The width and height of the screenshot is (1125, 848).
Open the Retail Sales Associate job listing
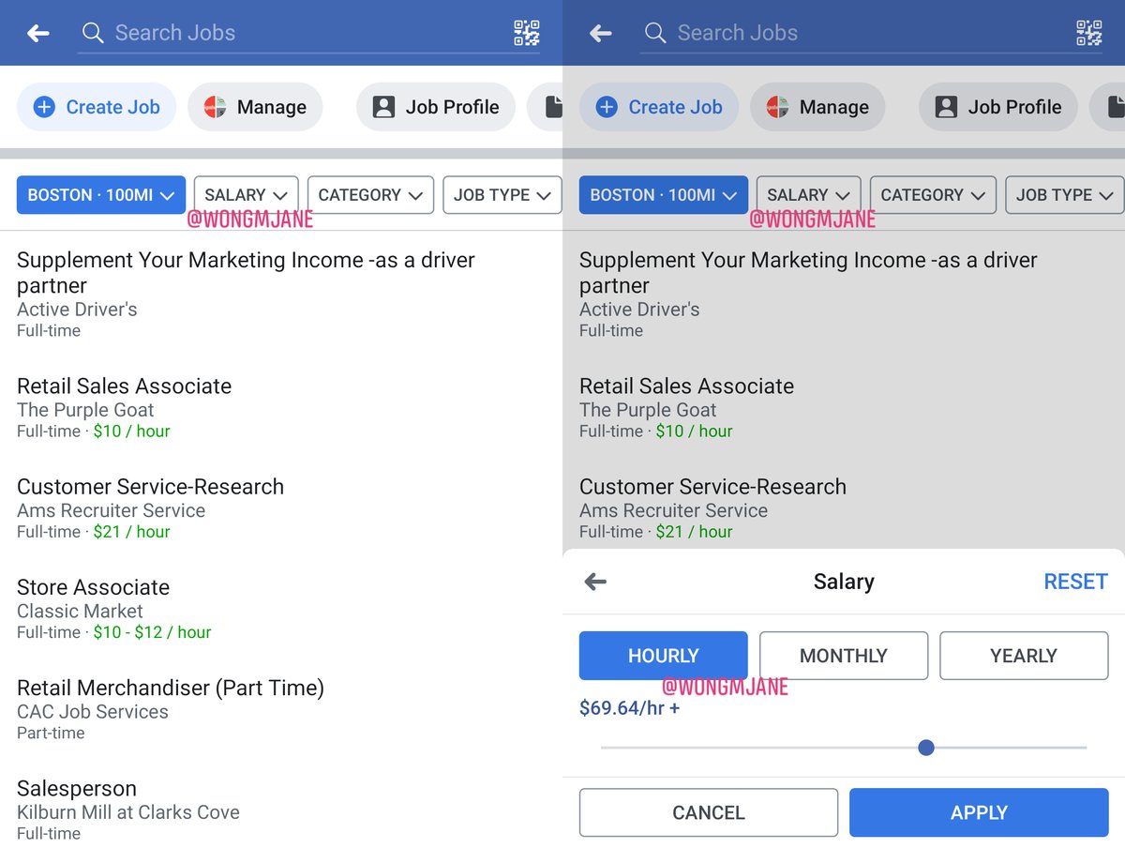coord(124,386)
